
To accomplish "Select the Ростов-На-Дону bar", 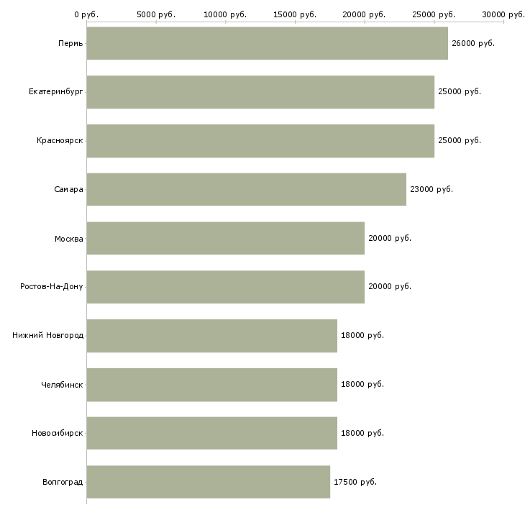I will (225, 287).
